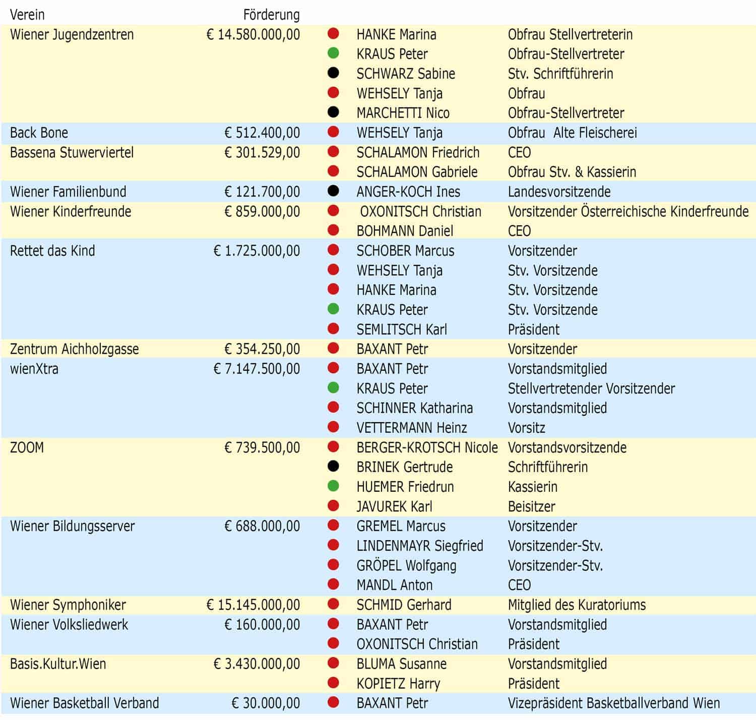Click the black dot next to MARCHETTI Nico
This screenshot has height=720, width=756.
tap(333, 112)
